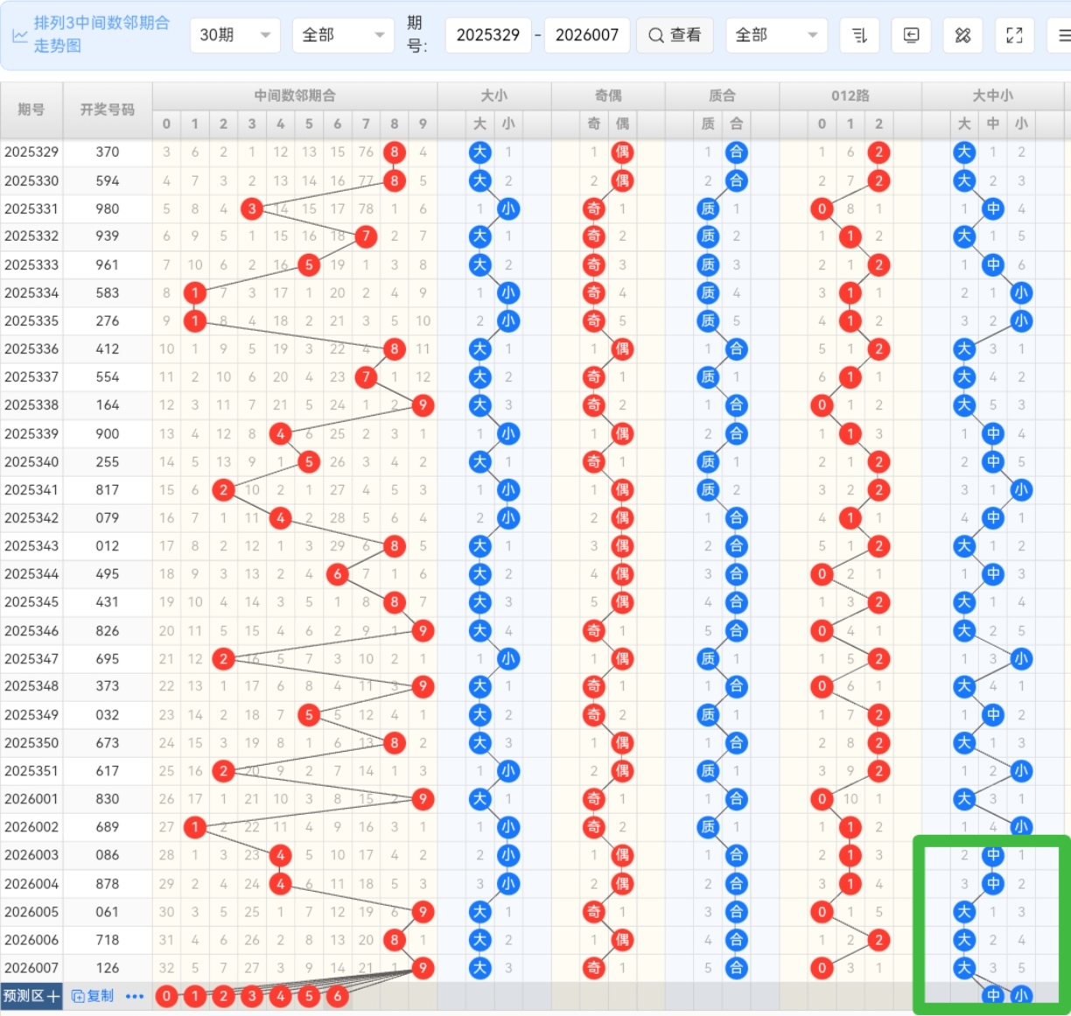Click blue 合 ball in row 2025338

coord(737,405)
